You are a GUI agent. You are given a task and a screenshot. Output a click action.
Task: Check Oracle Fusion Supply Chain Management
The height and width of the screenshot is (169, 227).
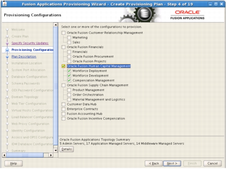[x=63, y=85]
